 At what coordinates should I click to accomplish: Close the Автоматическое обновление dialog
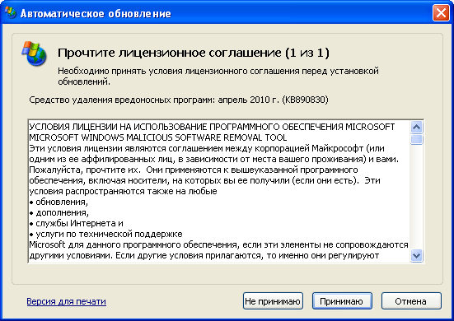point(441,12)
